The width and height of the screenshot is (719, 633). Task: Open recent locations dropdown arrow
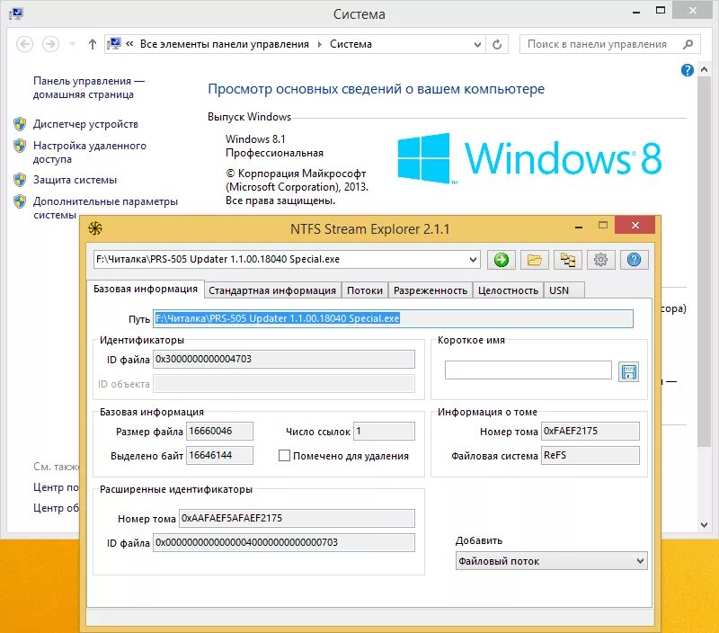pos(72,44)
